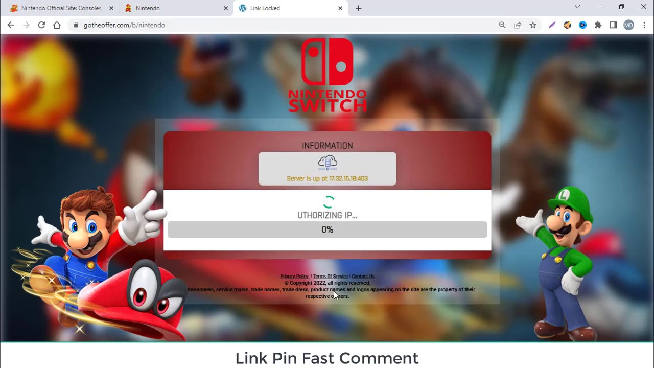Share this page icon

click(518, 25)
